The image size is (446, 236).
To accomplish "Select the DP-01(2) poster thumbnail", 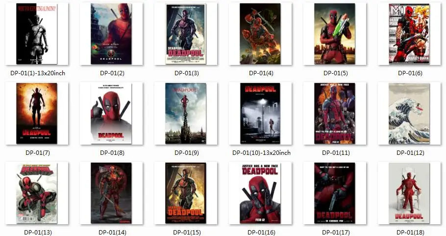I will click(111, 34).
